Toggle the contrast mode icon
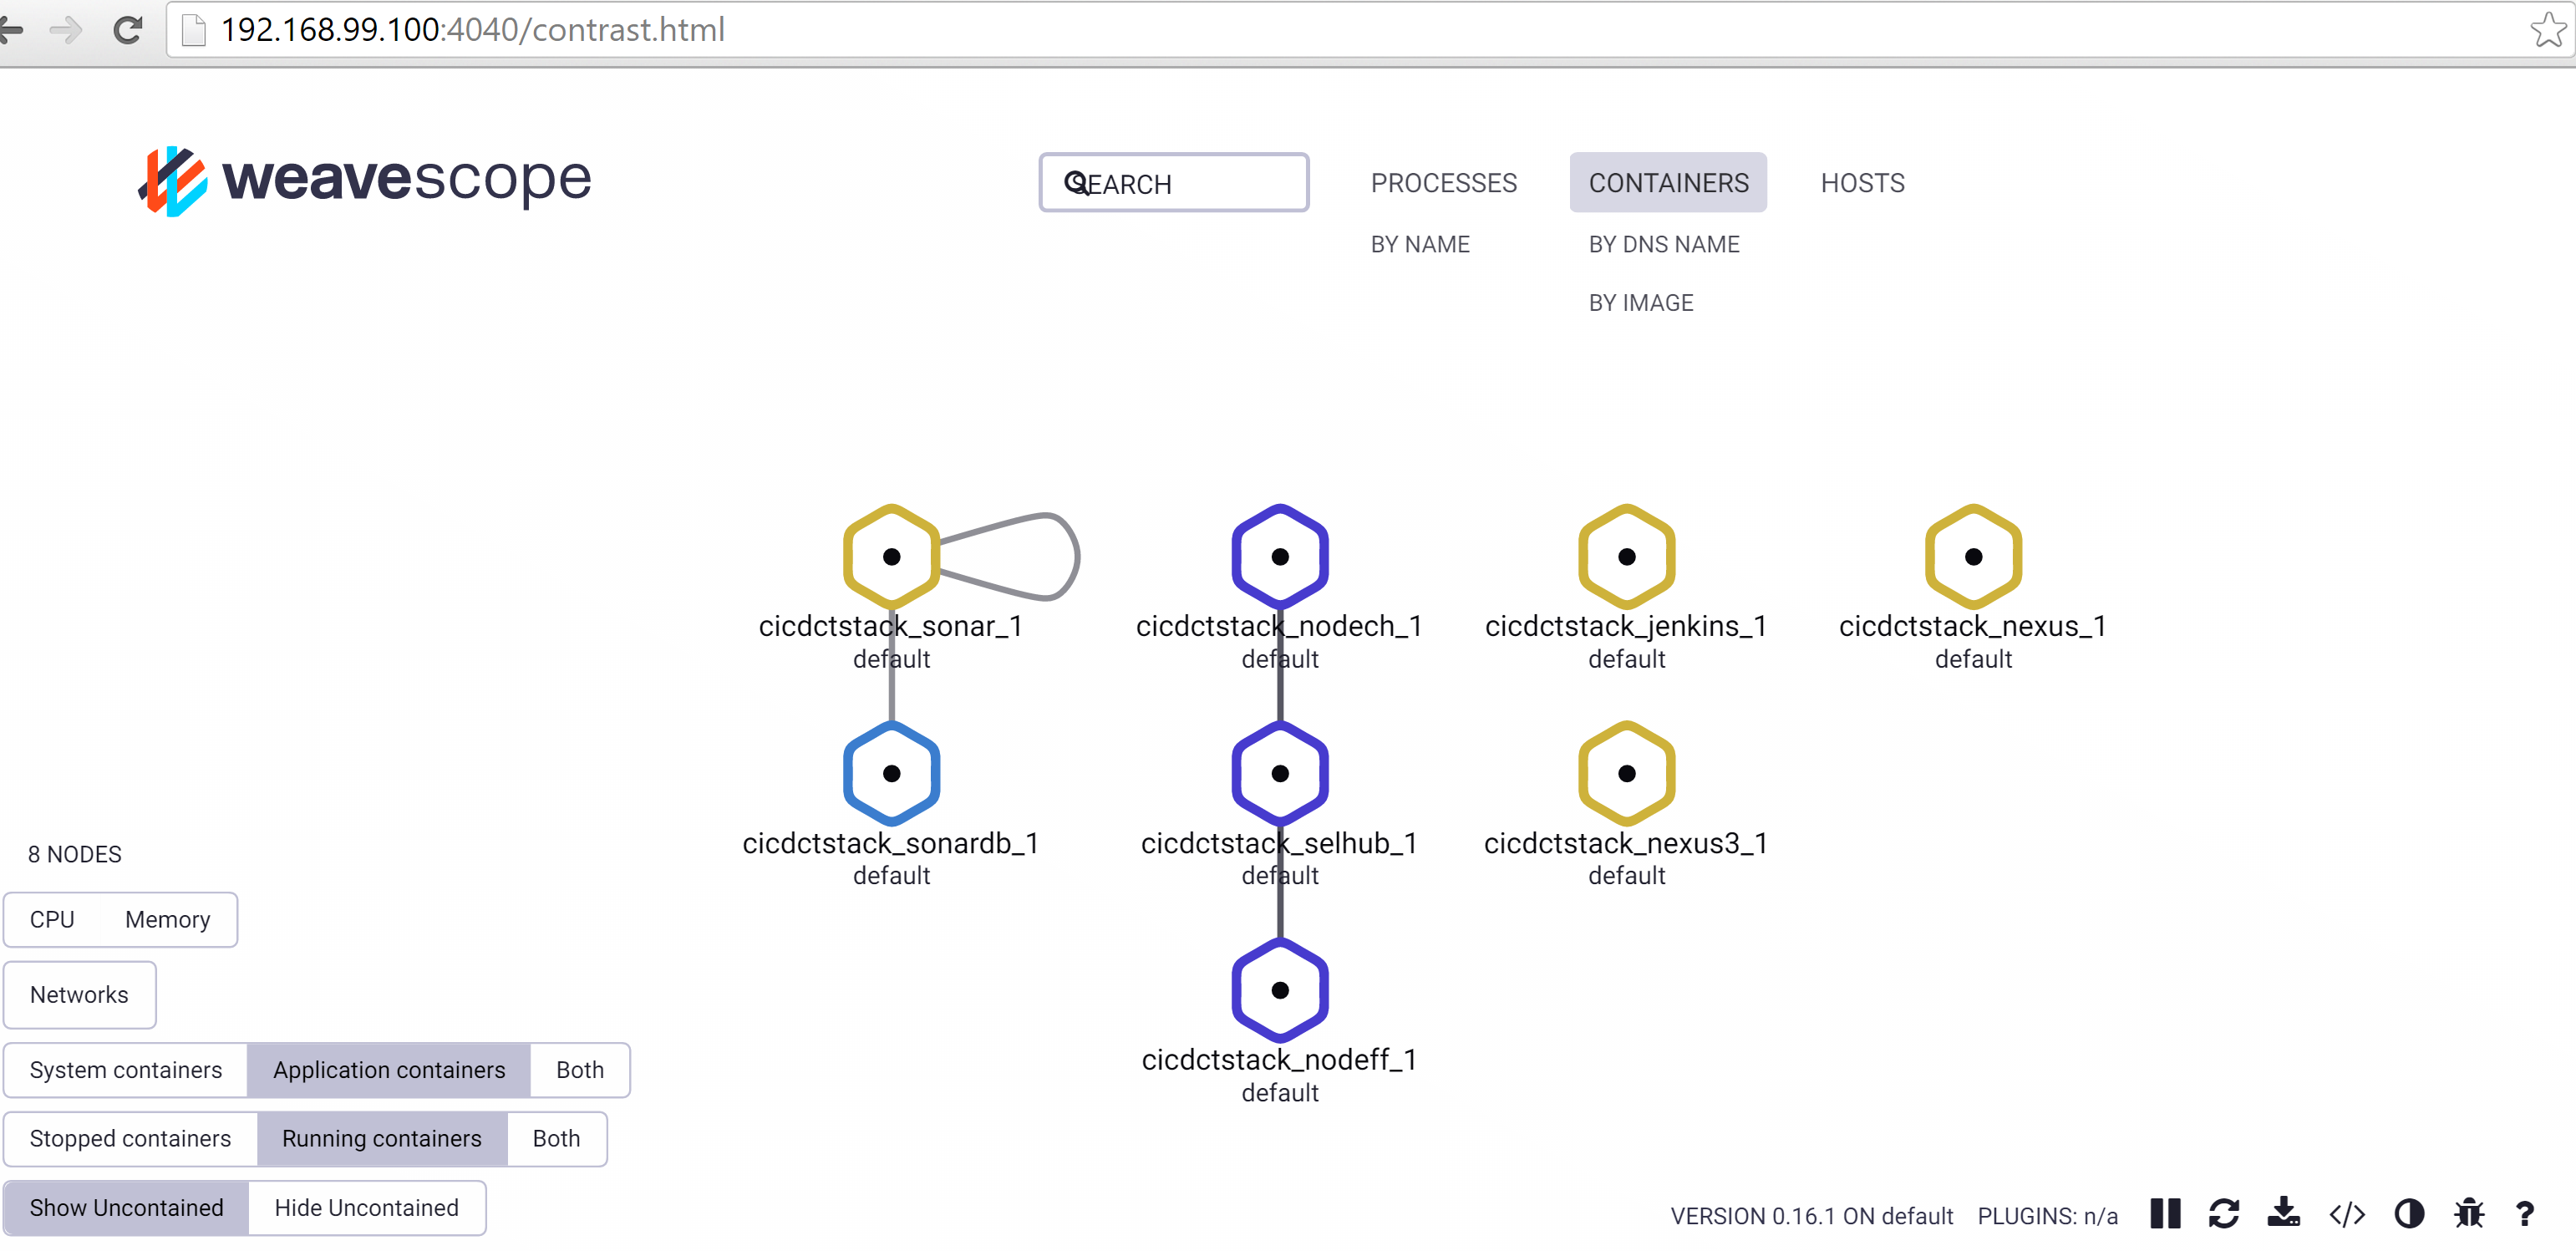This screenshot has width=2576, height=1251. pyautogui.click(x=2408, y=1214)
